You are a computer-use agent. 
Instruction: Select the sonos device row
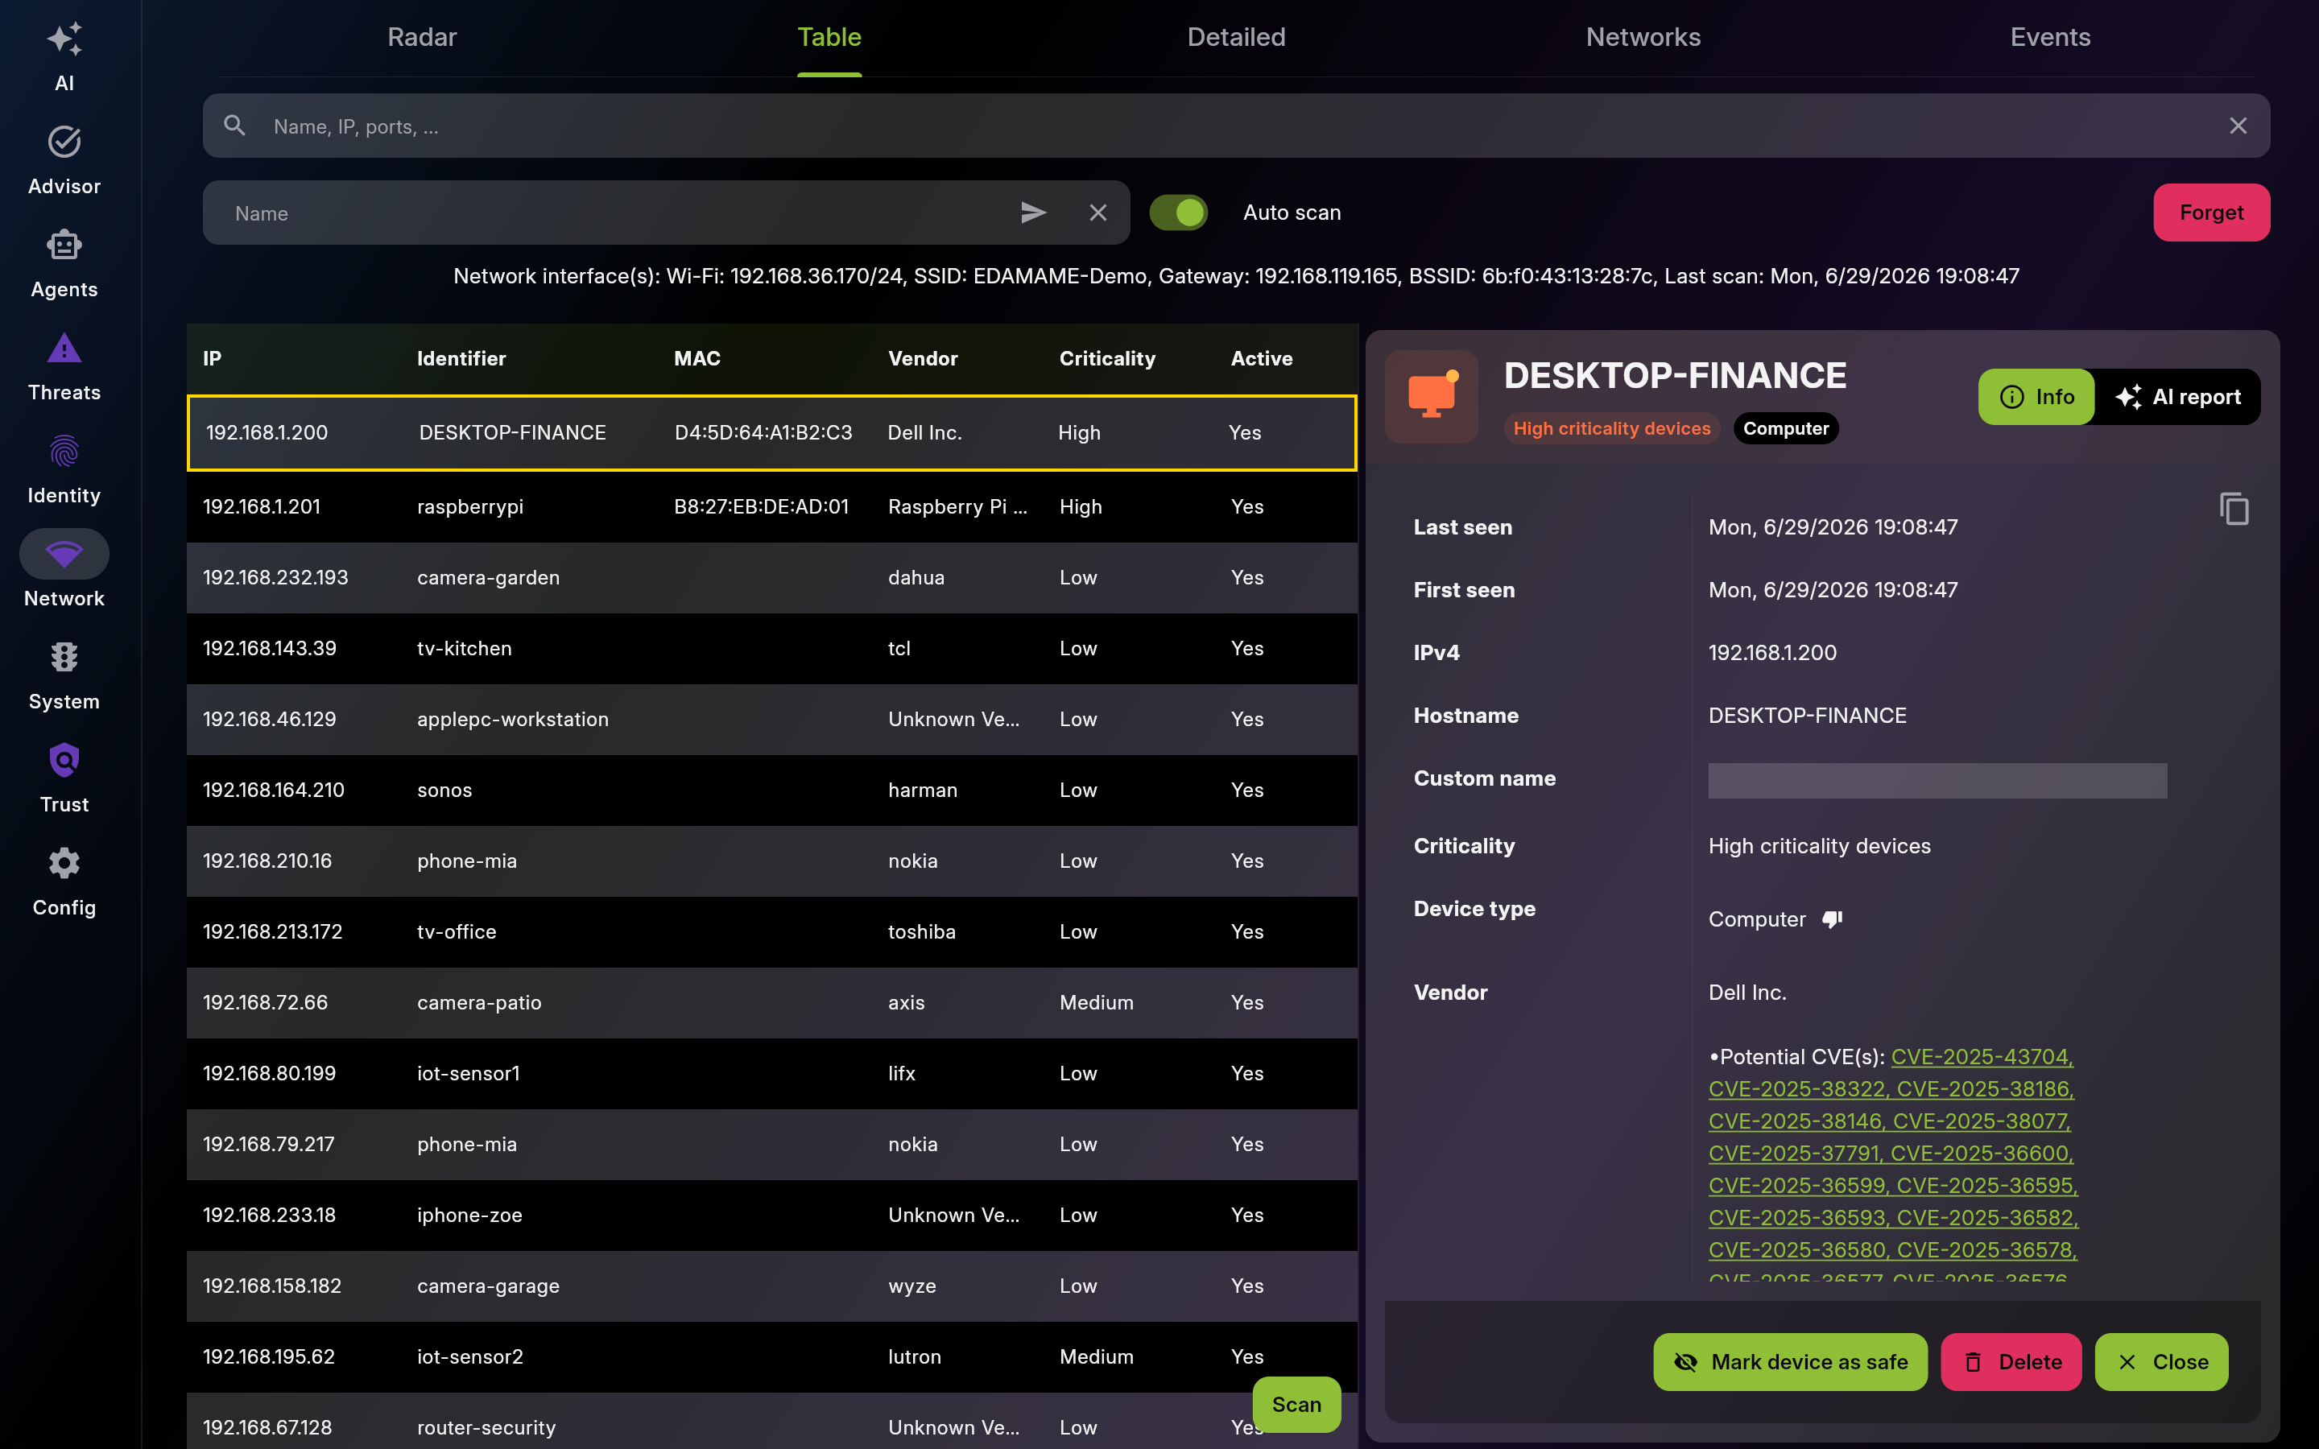771,791
